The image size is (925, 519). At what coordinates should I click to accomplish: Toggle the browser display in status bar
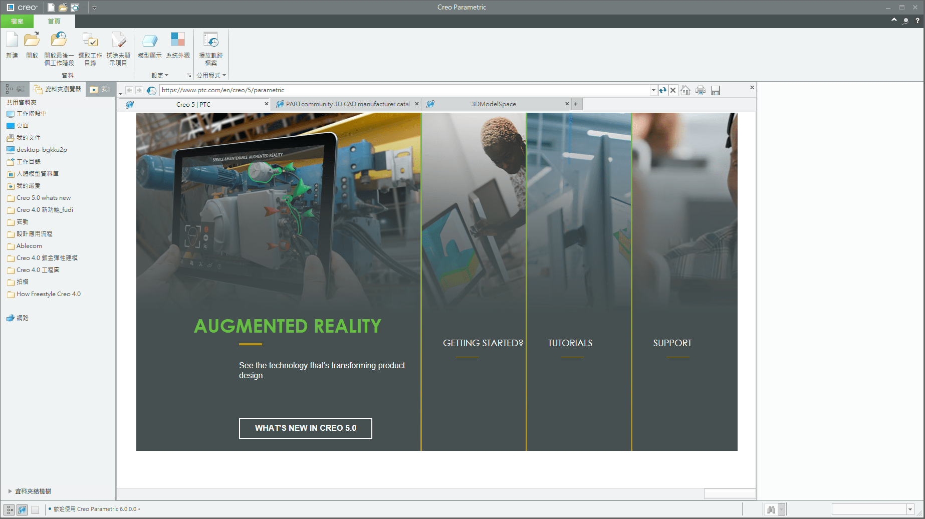(x=22, y=509)
